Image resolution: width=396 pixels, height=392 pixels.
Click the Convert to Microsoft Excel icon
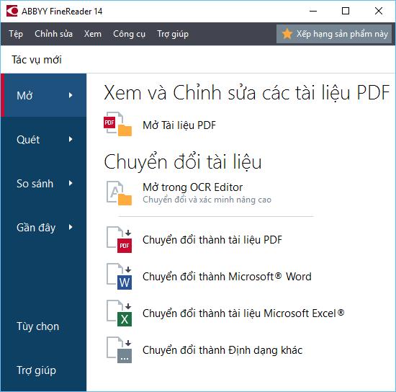[119, 313]
